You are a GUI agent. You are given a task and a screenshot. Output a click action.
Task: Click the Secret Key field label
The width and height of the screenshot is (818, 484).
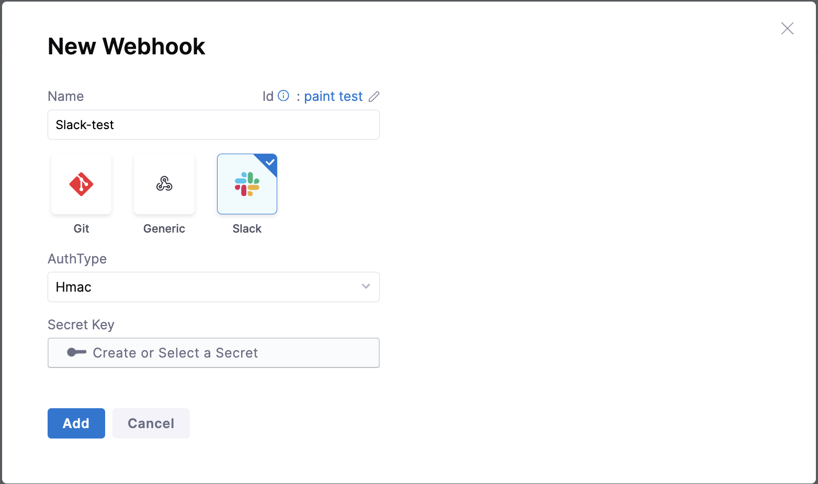81,325
